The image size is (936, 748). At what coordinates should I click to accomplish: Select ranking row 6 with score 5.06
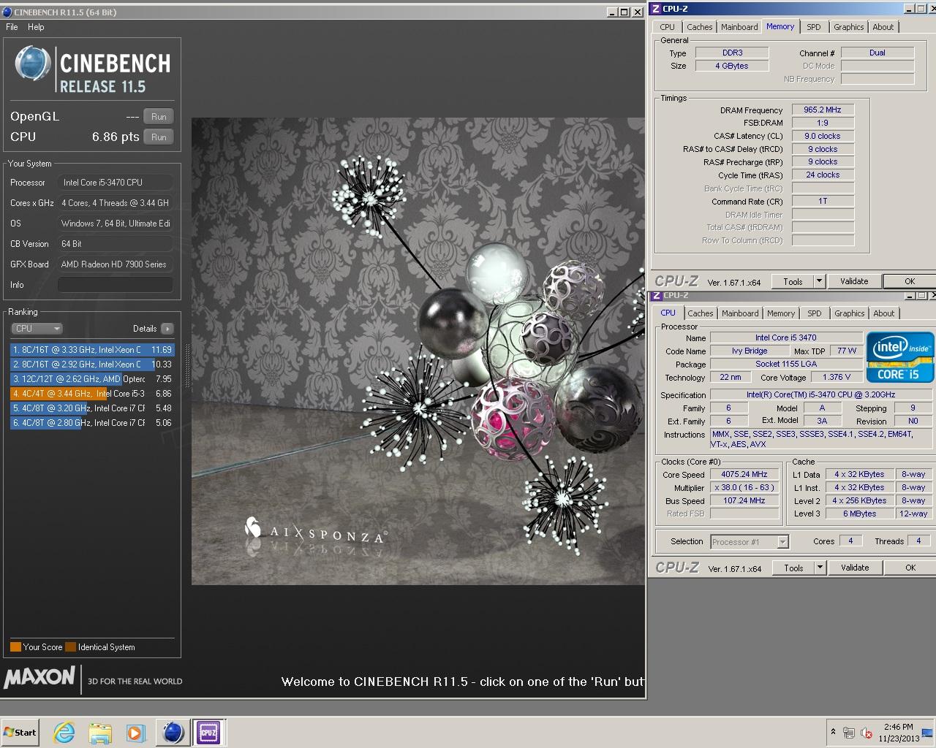click(92, 423)
